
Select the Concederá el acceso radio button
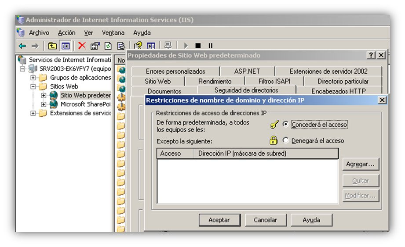[285, 124]
